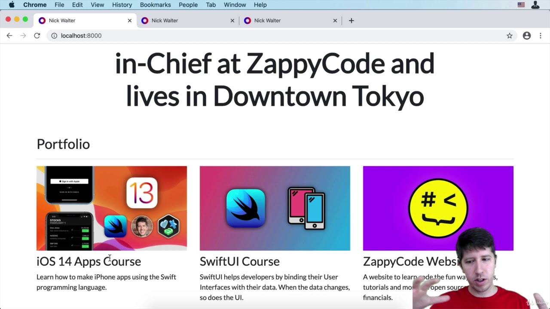
Task: Click the iOS 13 logo in first thumbnail
Action: pyautogui.click(x=142, y=193)
